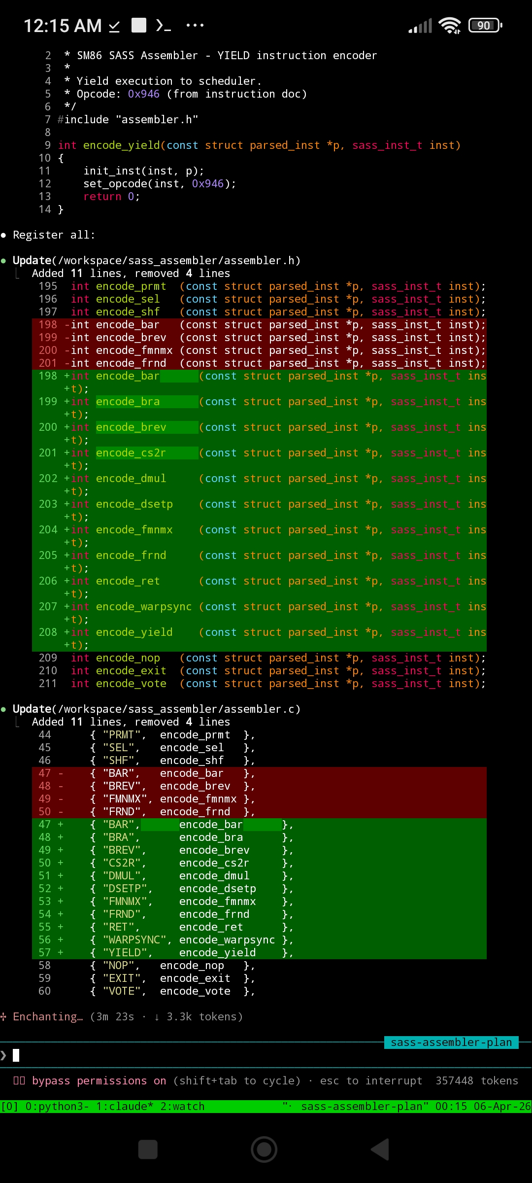Click the 'SM86 SASS Assembler' comment line
Image resolution: width=532 pixels, height=1183 pixels.
[220, 55]
